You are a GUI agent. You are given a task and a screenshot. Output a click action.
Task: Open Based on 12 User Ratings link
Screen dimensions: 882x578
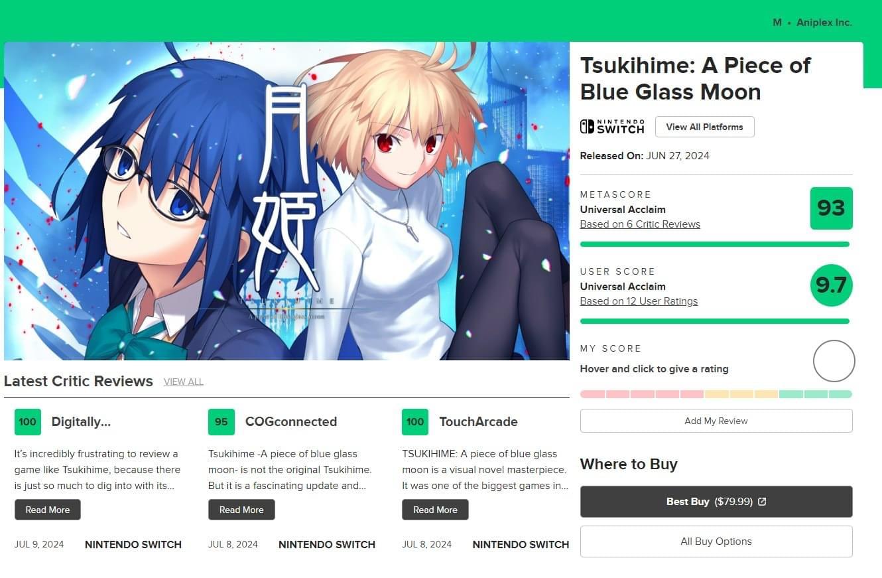639,301
